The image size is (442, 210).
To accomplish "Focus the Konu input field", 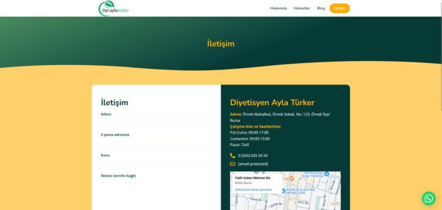I will tap(156, 162).
